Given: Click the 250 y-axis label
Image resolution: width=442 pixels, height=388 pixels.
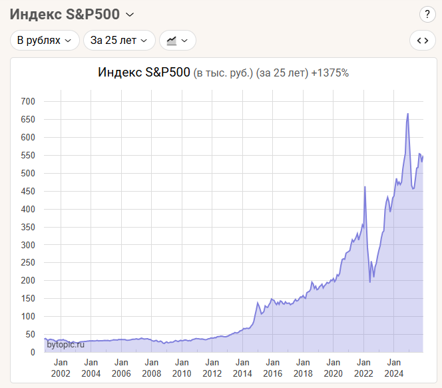Looking at the screenshot, I should (28, 263).
